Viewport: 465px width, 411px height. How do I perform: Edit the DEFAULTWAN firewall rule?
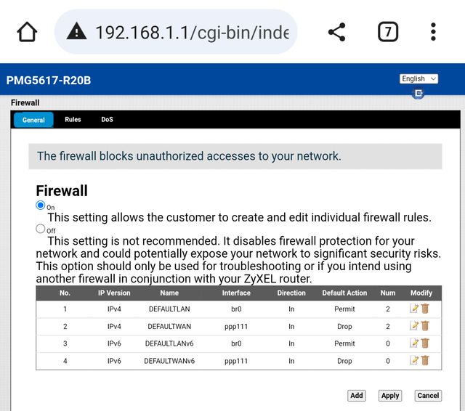414,326
